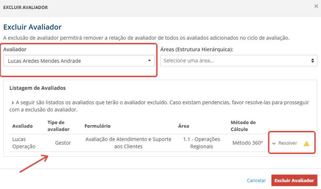
Task: Click the caret arrow in Avaliador field
Action: point(149,61)
